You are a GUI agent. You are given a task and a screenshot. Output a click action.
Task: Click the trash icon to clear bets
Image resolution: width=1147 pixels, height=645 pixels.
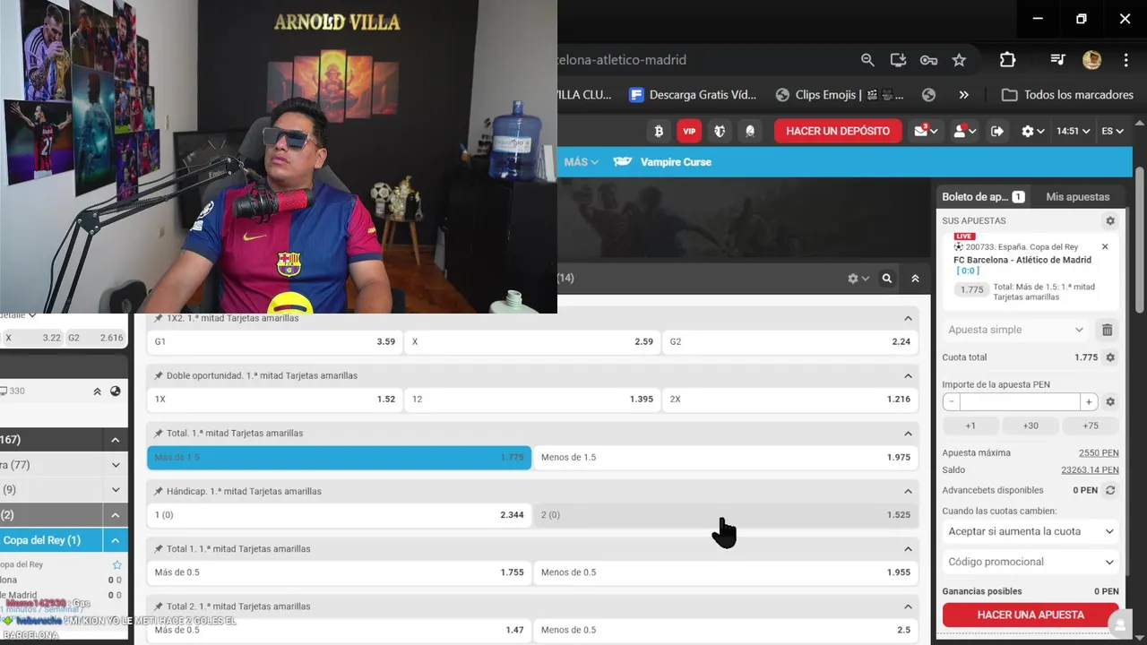click(x=1108, y=330)
